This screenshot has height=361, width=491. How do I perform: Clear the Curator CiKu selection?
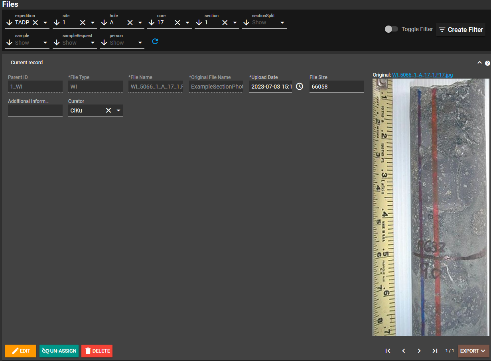(108, 110)
